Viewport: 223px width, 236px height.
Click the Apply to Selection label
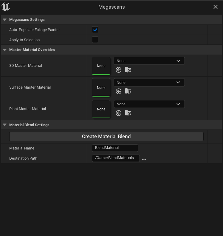[24, 40]
